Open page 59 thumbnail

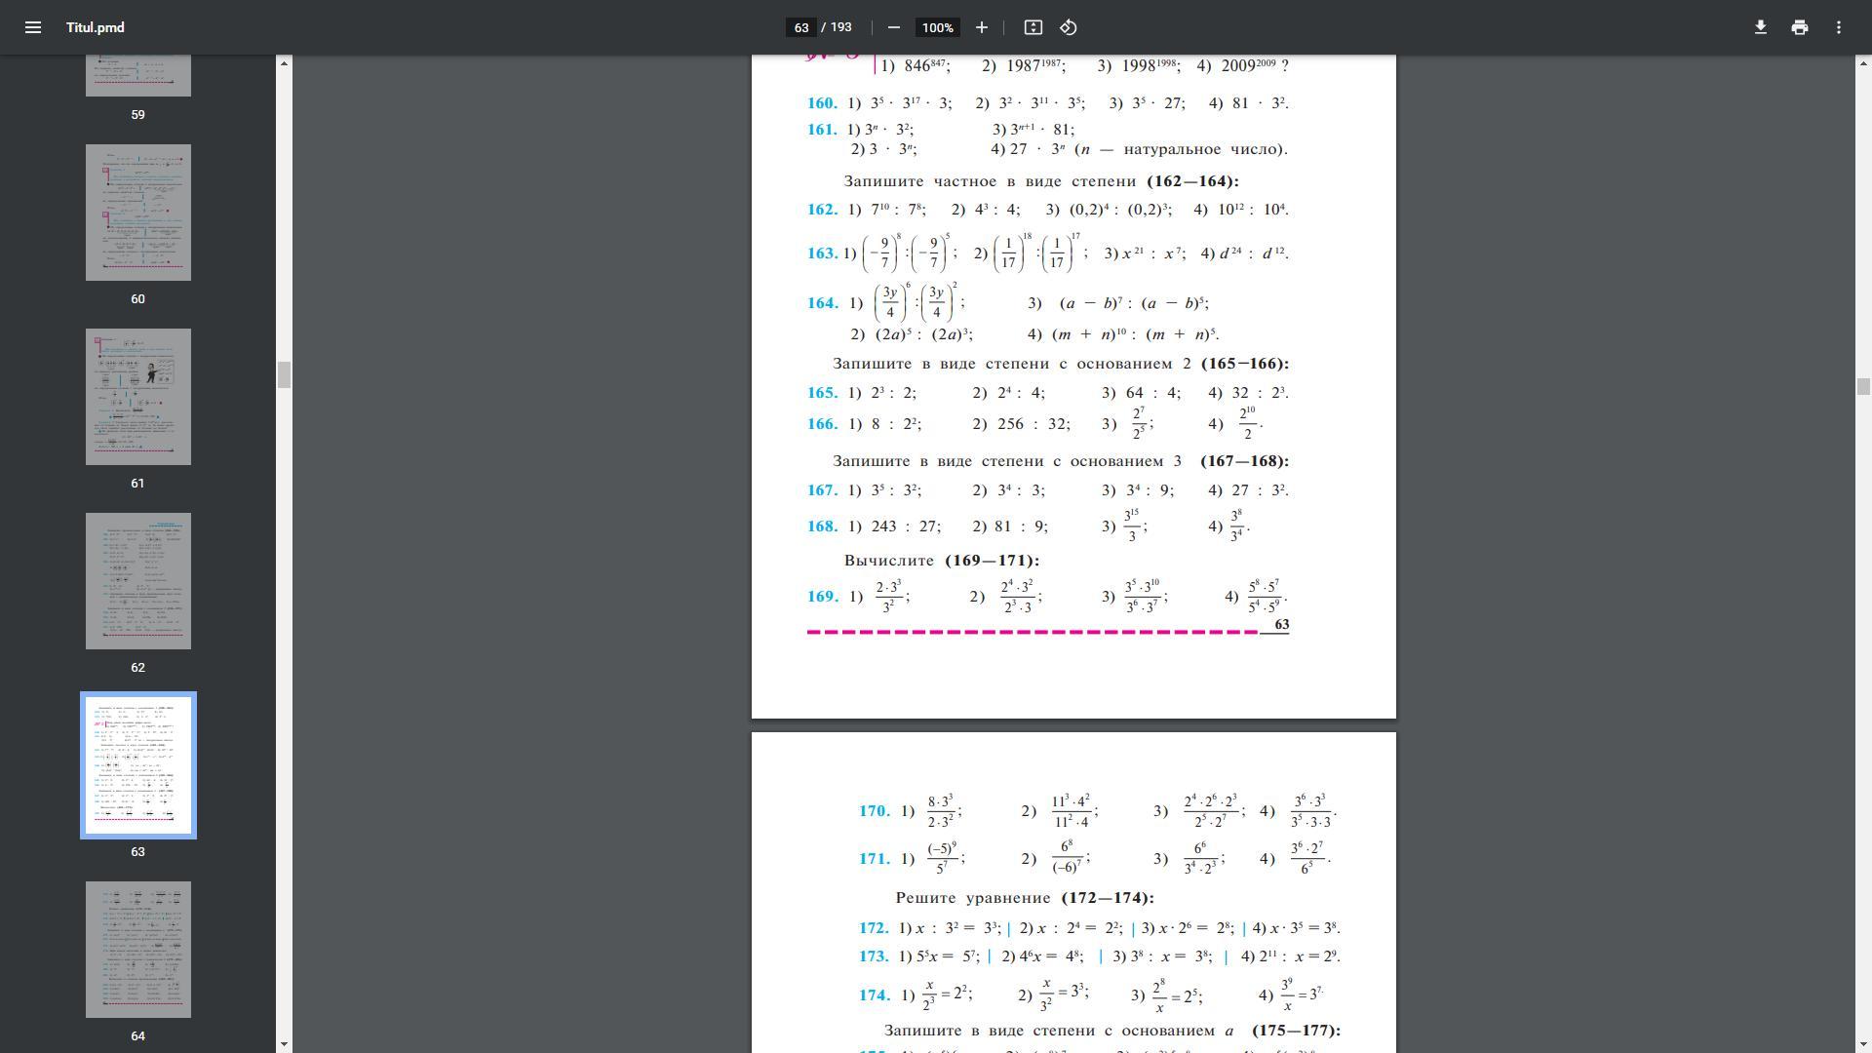137,76
